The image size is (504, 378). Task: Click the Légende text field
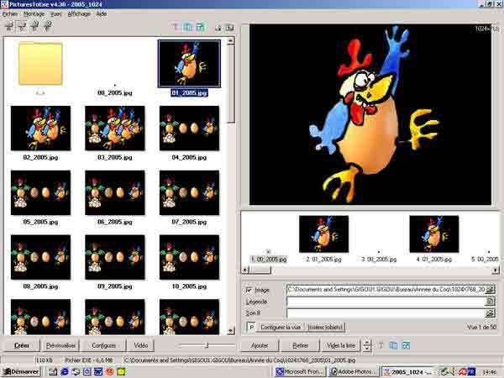[x=386, y=302]
